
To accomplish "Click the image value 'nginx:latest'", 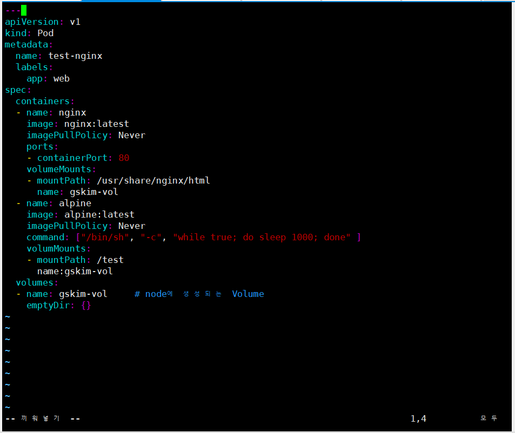I will [x=97, y=124].
